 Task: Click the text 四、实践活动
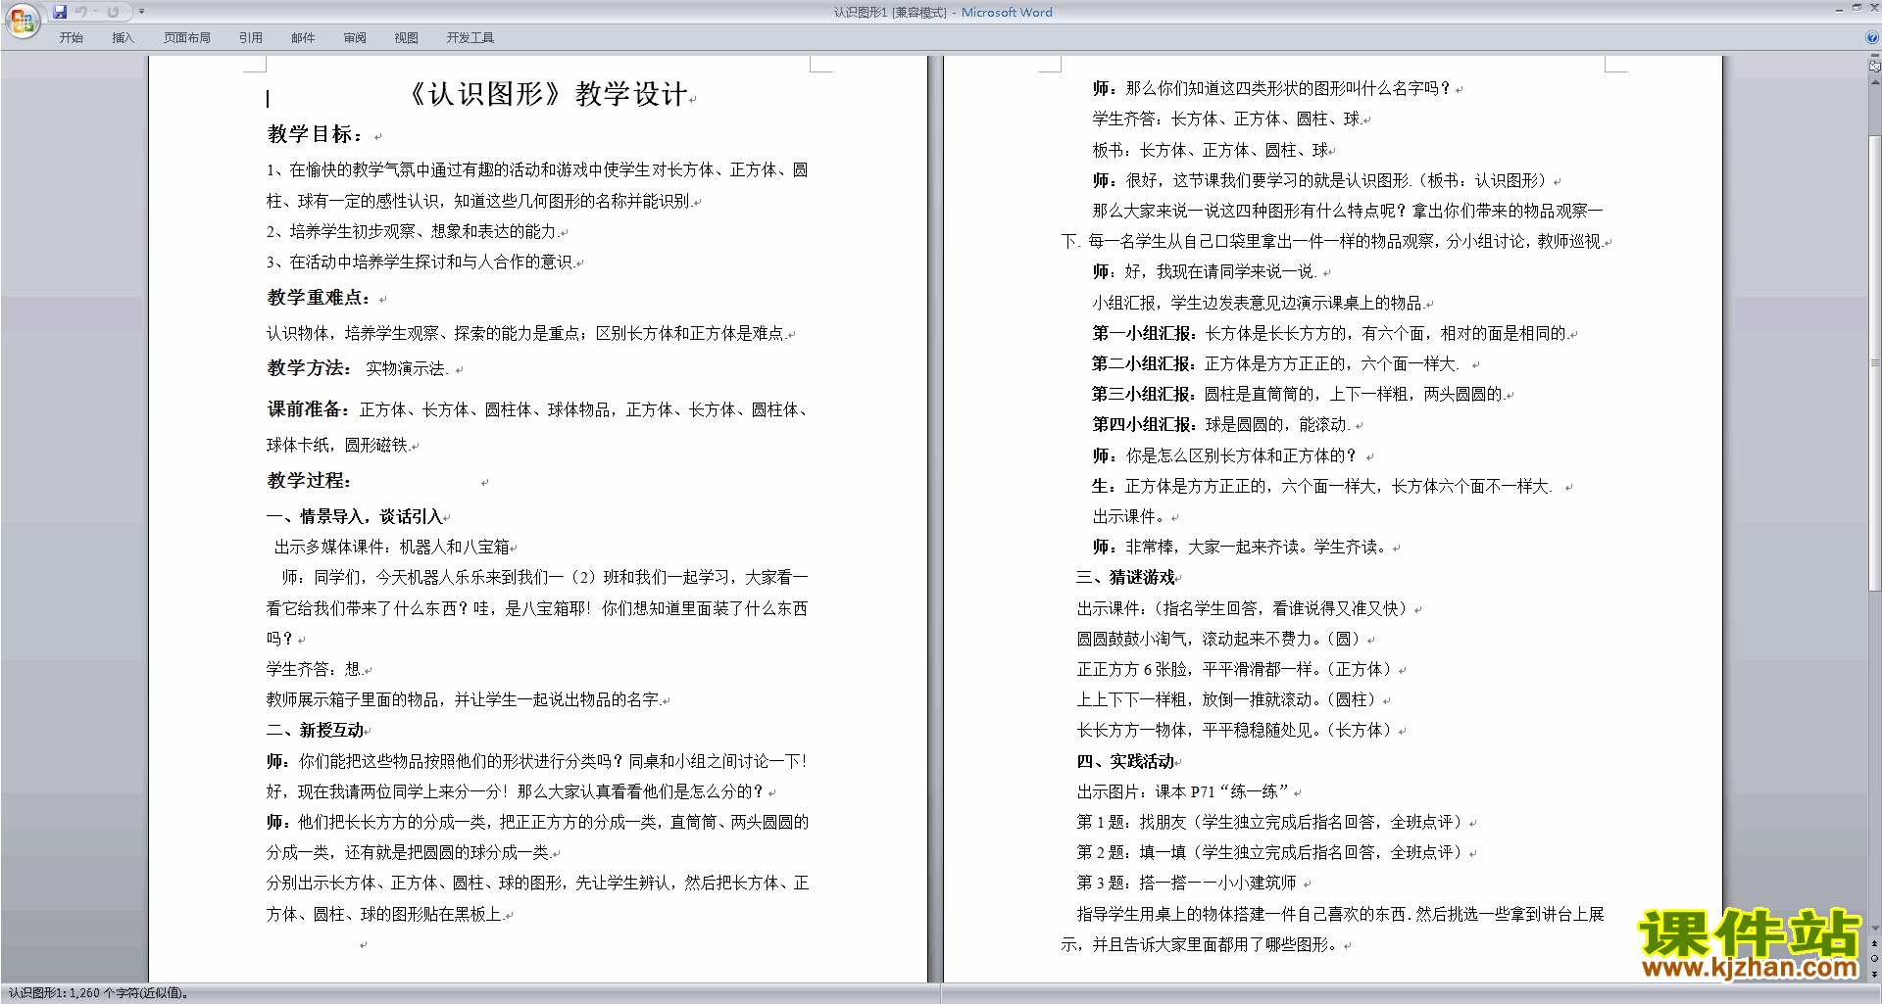1126,761
